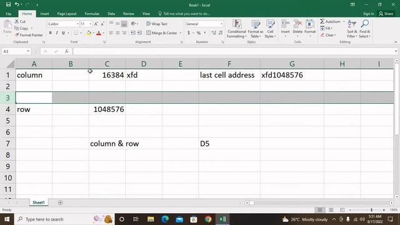Open Sort & Filter menu
Viewport: 400px width, 225px height.
pos(352,29)
